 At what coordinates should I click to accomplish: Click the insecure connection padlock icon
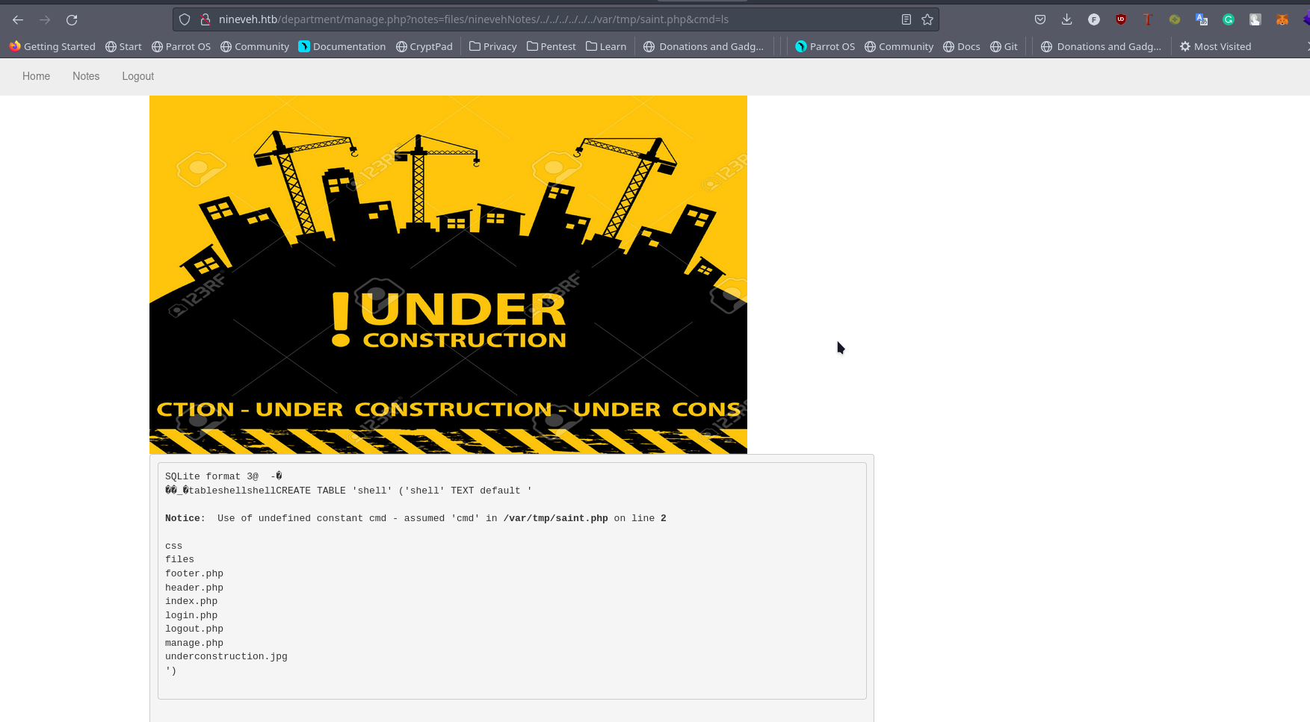pos(204,20)
